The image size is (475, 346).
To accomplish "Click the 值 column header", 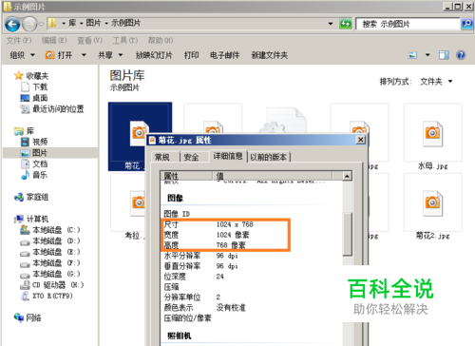I will click(x=273, y=176).
